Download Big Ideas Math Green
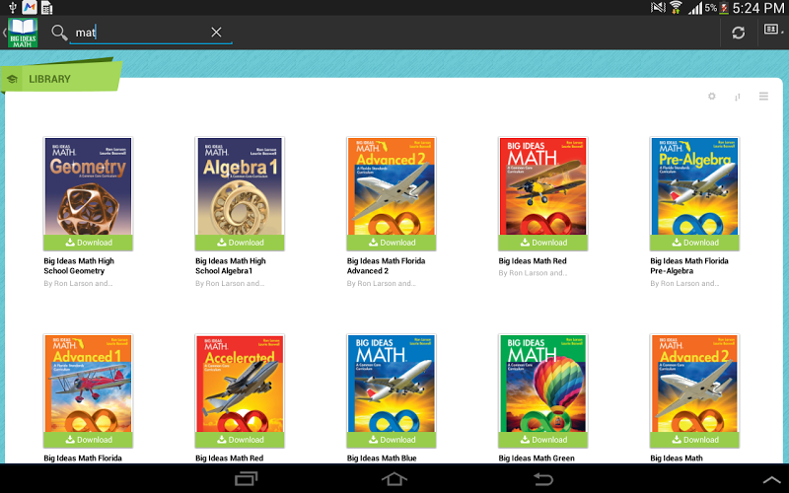789x493 pixels. coord(543,440)
